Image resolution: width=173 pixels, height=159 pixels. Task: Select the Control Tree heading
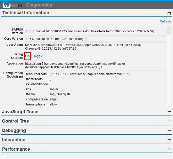15,121
